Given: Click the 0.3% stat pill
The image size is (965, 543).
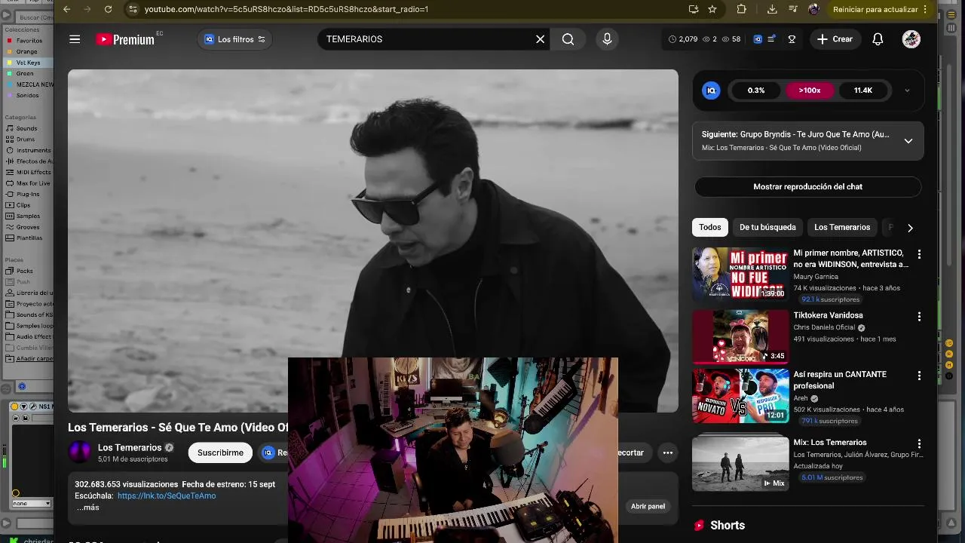Looking at the screenshot, I should [756, 90].
